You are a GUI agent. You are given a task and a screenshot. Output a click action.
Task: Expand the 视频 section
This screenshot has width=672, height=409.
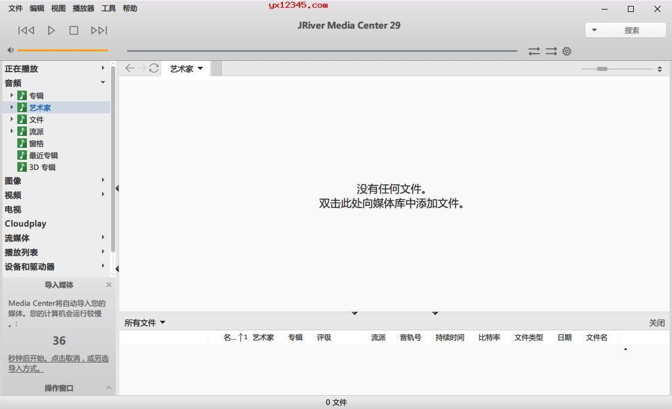coord(103,194)
